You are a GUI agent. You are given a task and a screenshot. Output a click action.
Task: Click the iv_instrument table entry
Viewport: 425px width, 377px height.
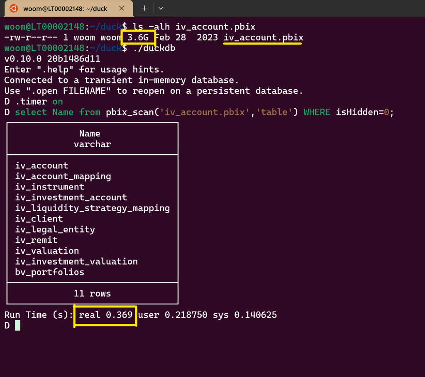50,187
